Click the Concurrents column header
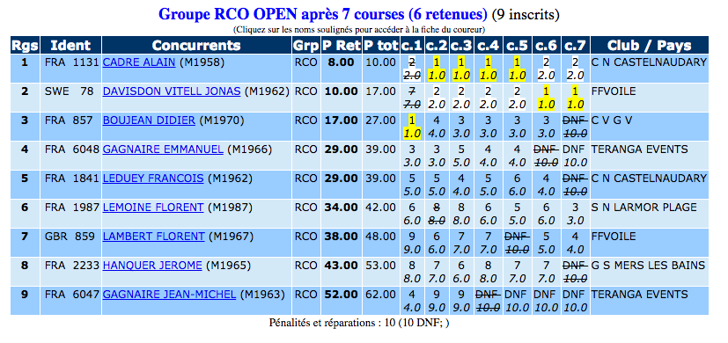This screenshot has width=728, height=343. click(196, 46)
